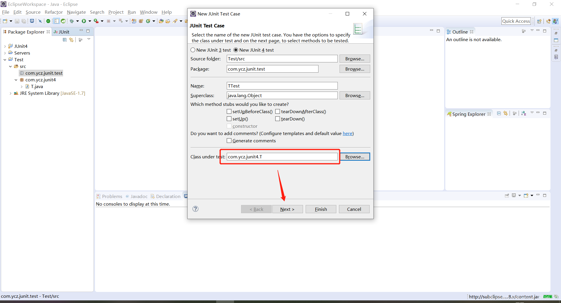Viewport: 561px width, 303px height.
Task: Switch to the JUnit view tab
Action: point(62,32)
